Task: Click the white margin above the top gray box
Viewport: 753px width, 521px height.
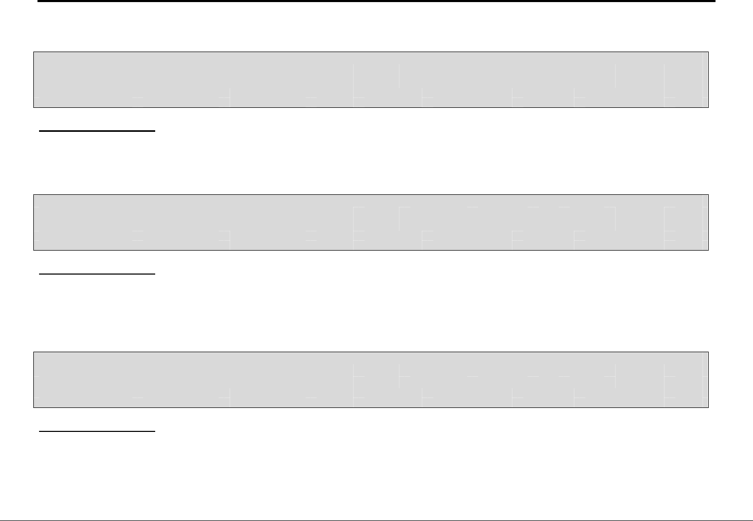Action: [x=371, y=26]
